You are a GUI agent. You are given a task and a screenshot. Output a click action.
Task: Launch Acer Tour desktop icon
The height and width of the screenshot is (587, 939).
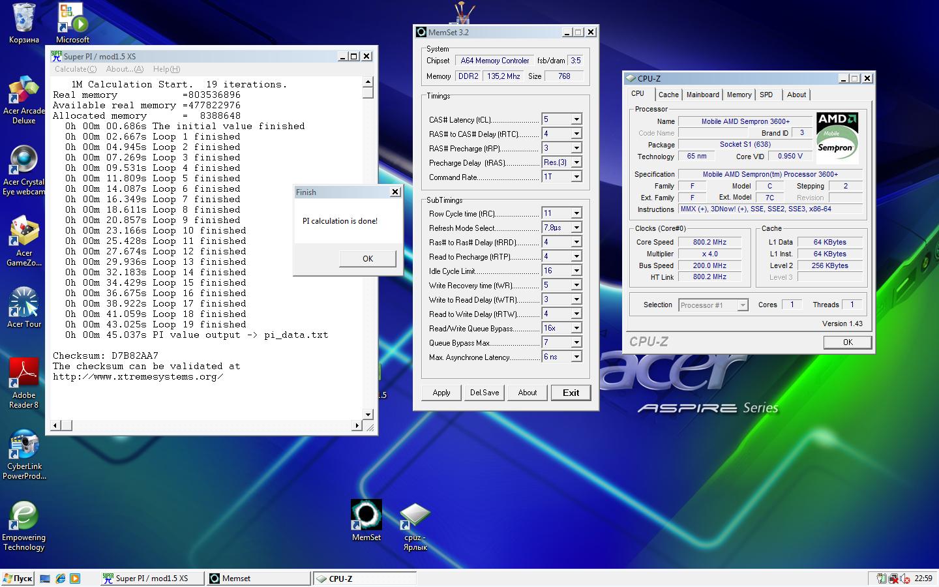point(24,308)
